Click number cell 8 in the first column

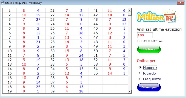[10, 42]
